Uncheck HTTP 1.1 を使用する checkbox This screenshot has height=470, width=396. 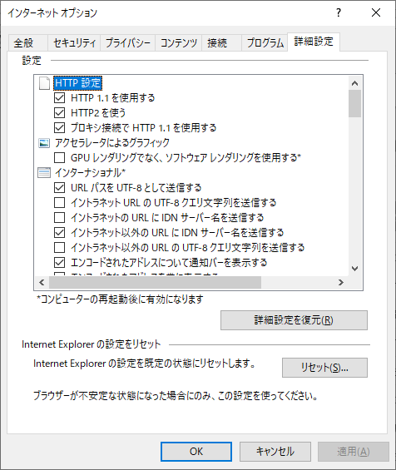[x=59, y=97]
